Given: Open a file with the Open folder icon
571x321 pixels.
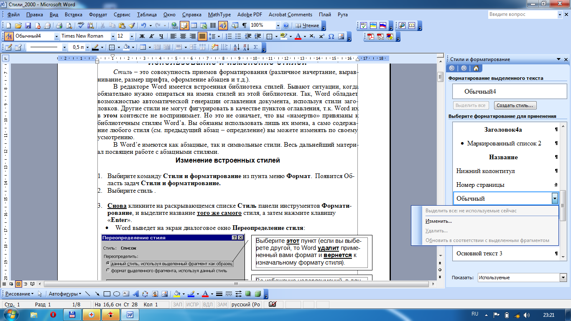Looking at the screenshot, I should coord(19,25).
